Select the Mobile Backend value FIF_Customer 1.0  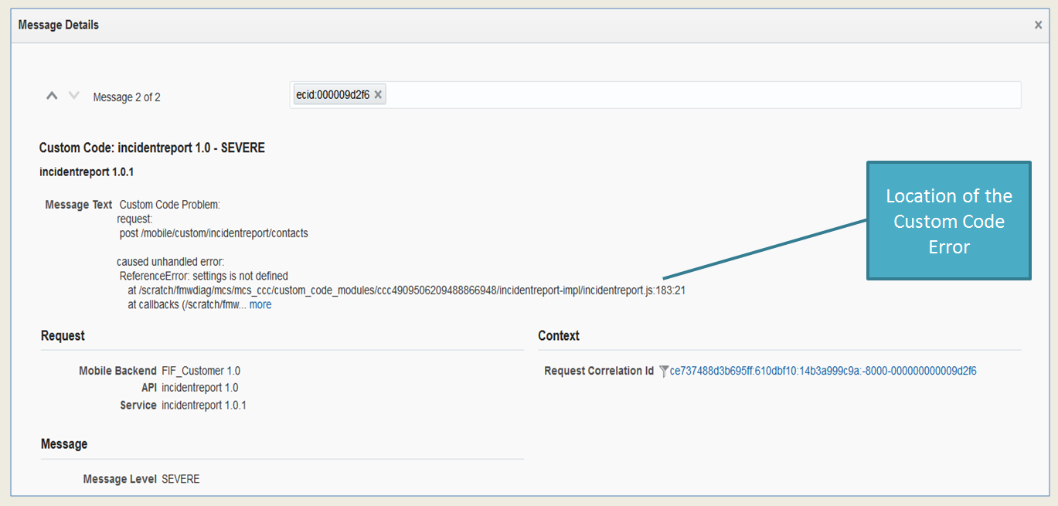(201, 371)
